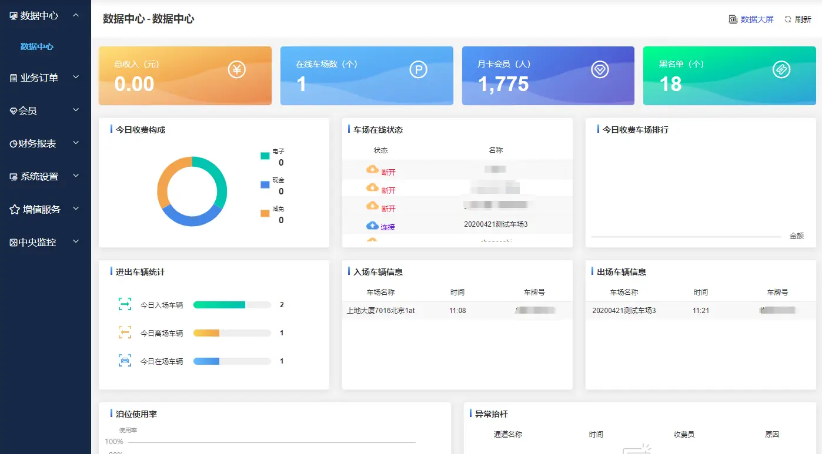Screen dimensions: 822x454
Task: Click the 今日在场车辆 car icon
Action: pos(125,361)
